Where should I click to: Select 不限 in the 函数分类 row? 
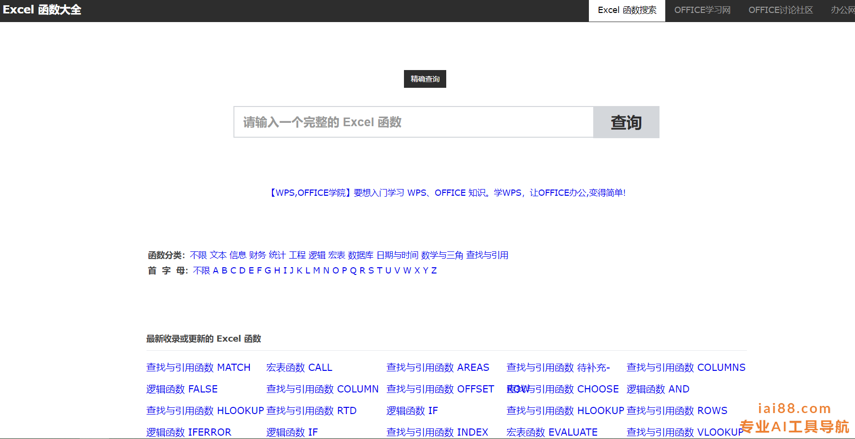coord(198,255)
